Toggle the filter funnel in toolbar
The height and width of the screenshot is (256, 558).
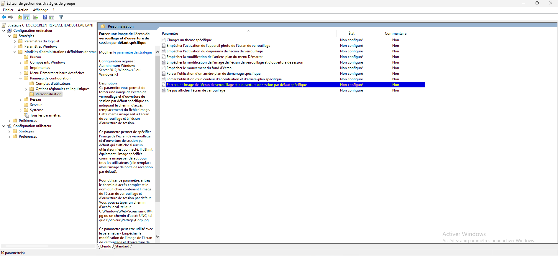click(61, 17)
